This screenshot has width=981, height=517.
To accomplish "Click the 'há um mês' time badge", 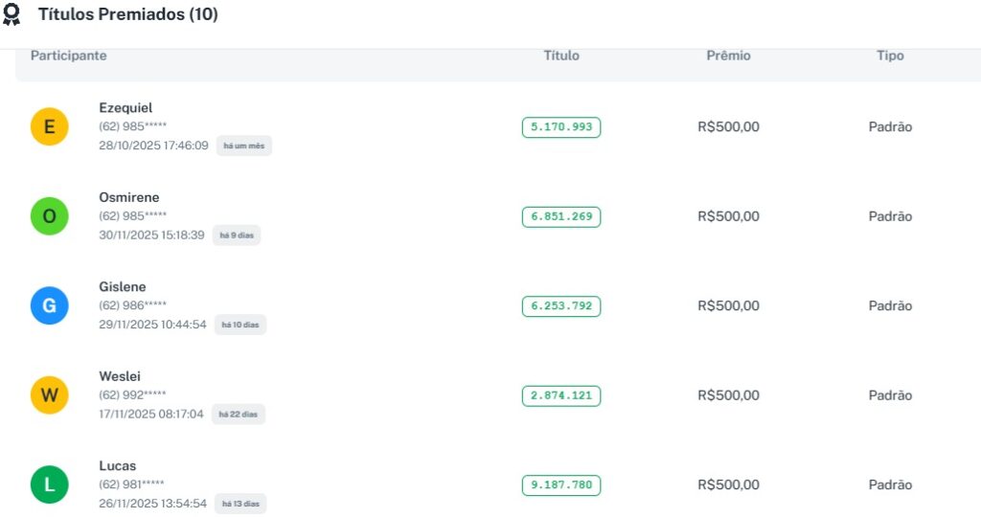I will (x=243, y=146).
